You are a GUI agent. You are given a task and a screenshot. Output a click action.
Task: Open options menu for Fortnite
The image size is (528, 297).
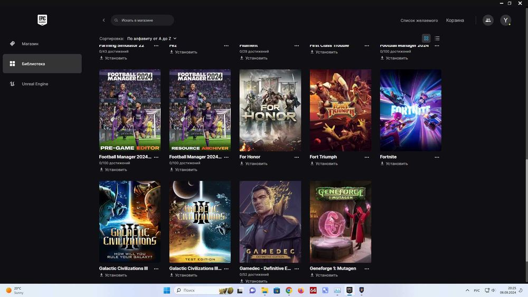pyautogui.click(x=437, y=157)
